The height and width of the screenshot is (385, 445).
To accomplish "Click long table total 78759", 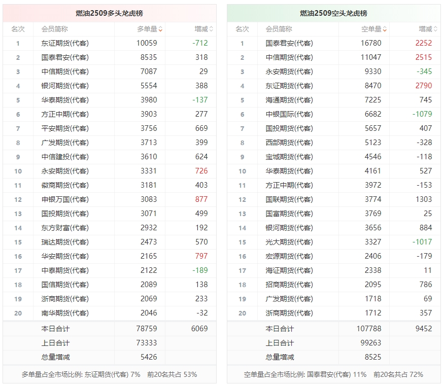I will pos(147,329).
